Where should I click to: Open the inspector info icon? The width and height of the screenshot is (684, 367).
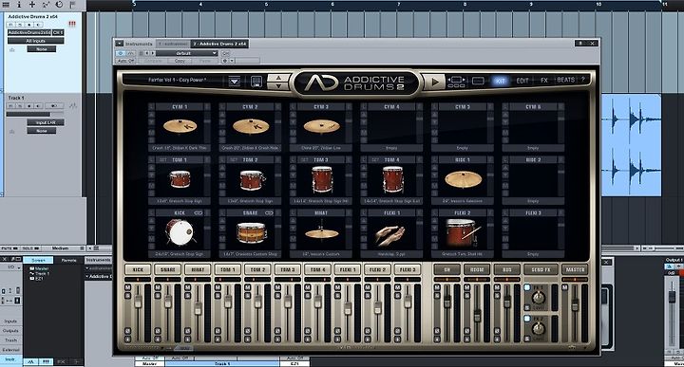click(x=19, y=5)
